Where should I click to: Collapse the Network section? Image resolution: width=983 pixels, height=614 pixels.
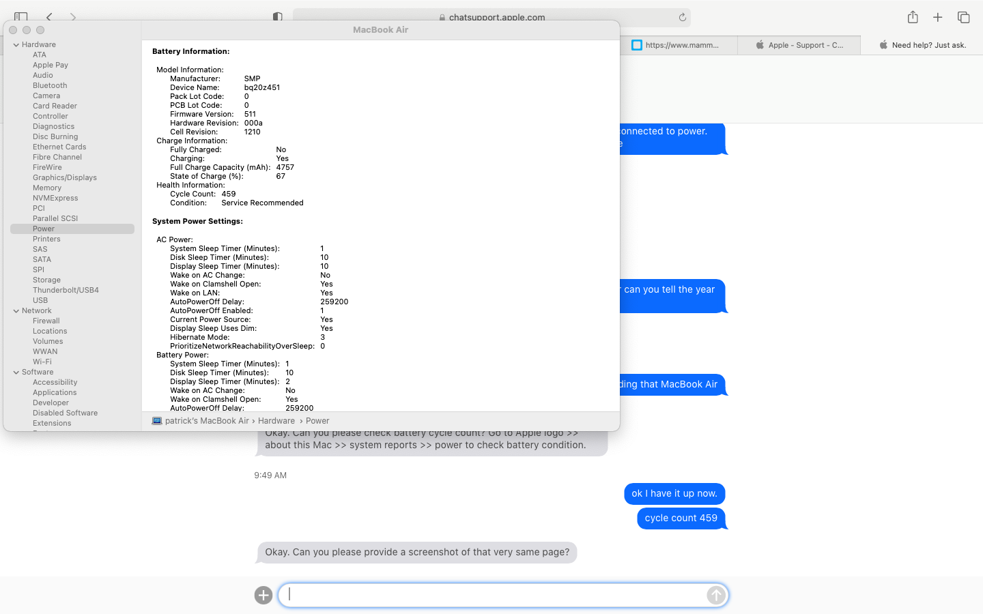[x=16, y=311]
